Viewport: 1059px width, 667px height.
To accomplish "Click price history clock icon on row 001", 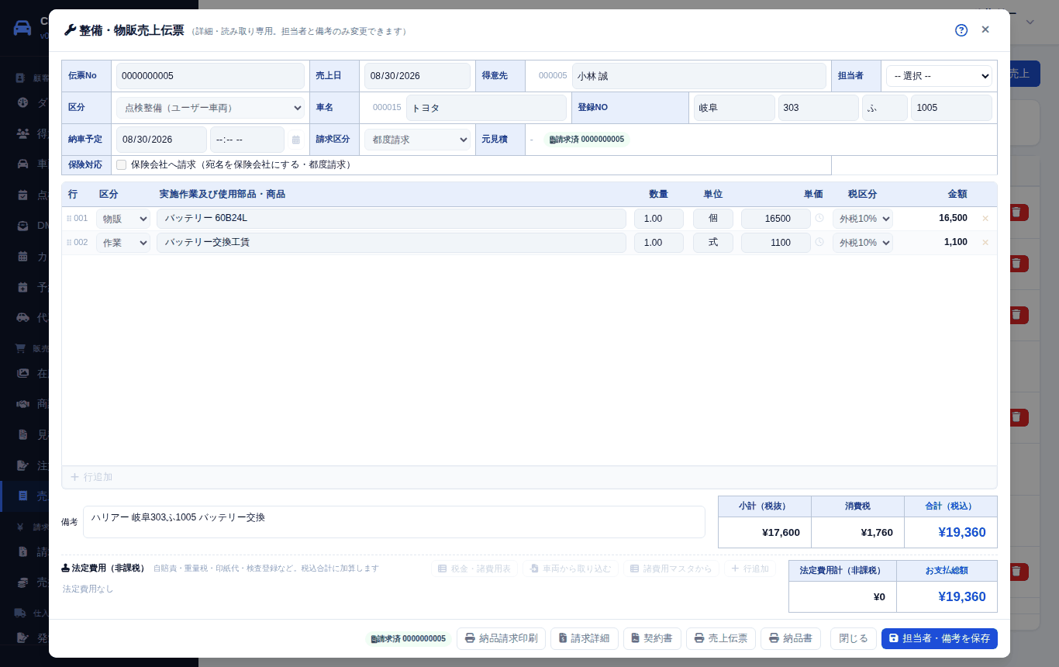I will point(819,218).
